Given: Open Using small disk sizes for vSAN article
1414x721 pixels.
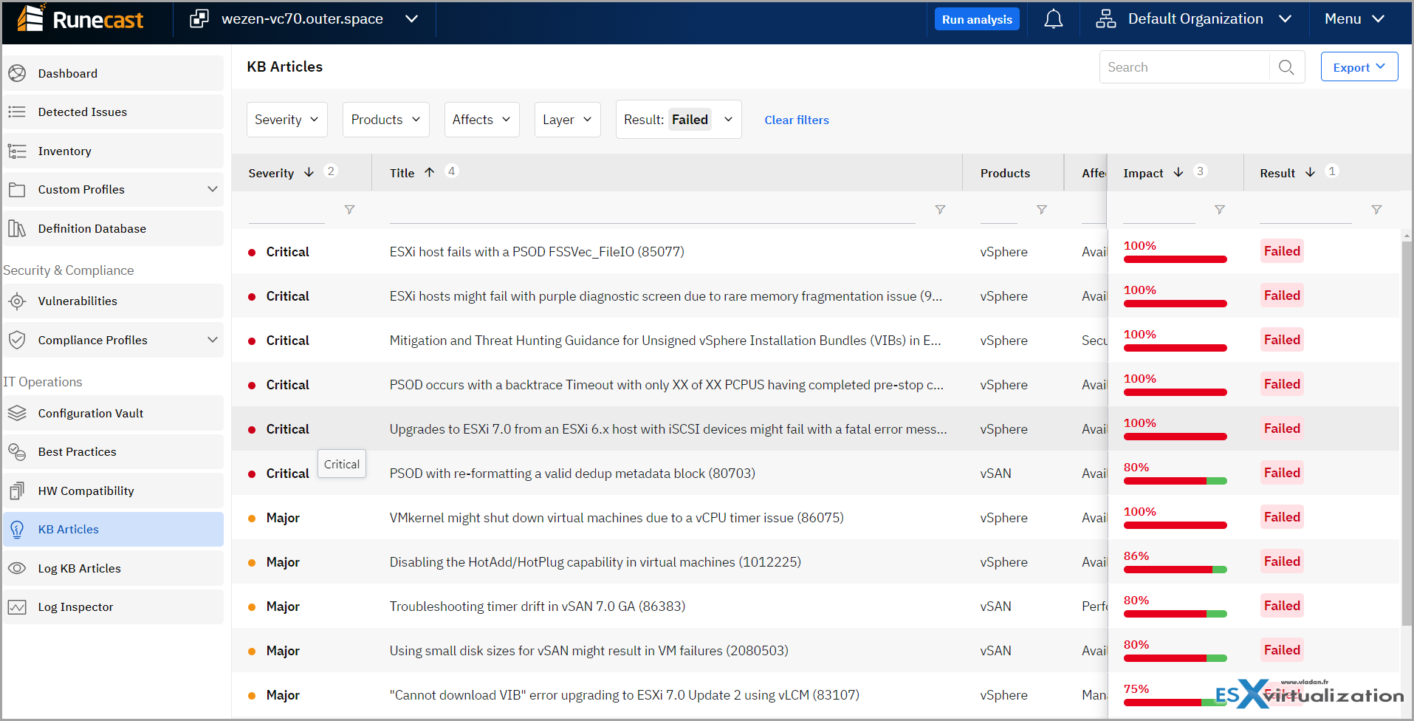Looking at the screenshot, I should [588, 651].
